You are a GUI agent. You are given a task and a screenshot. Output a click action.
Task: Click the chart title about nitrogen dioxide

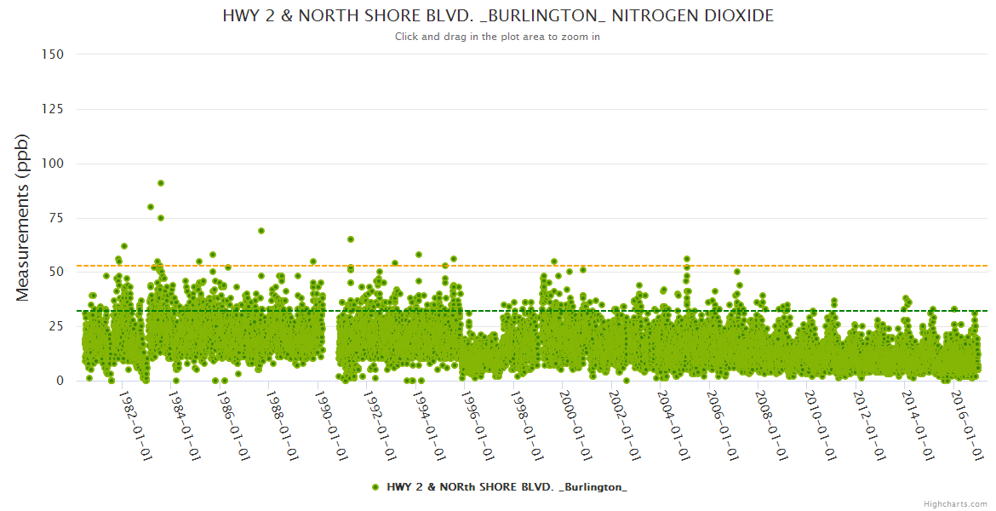[x=498, y=16]
